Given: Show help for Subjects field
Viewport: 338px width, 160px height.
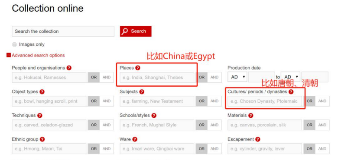Looking at the screenshot, I should [142, 92].
